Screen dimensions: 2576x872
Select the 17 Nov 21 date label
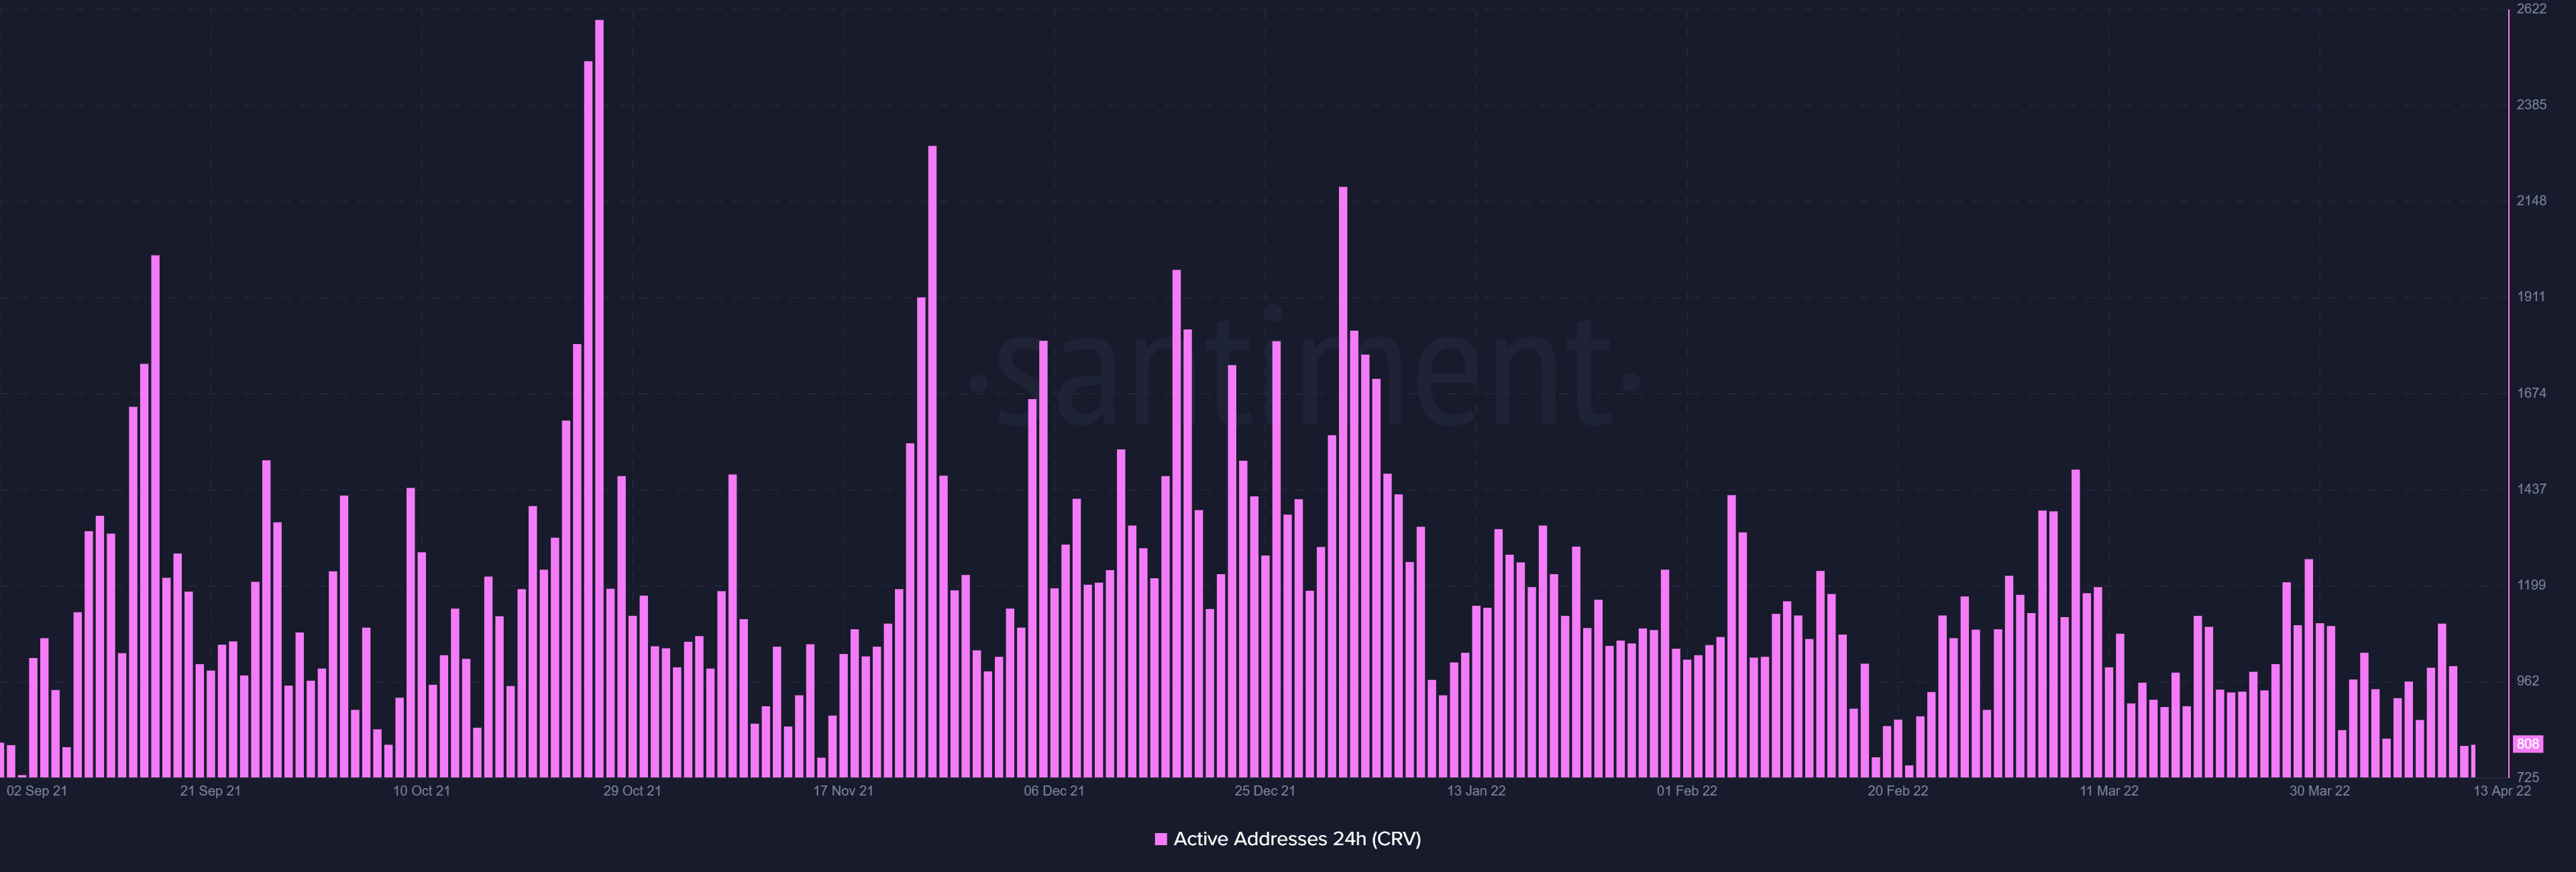(843, 791)
